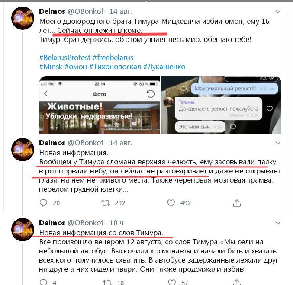293x285 pixels.
Task: Open the options chevron on first tweet
Action: [x=278, y=12]
